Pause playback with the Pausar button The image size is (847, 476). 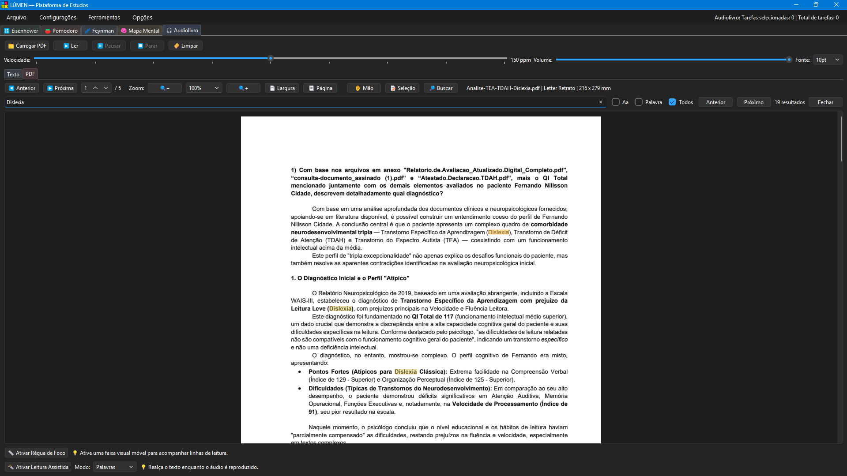(109, 46)
